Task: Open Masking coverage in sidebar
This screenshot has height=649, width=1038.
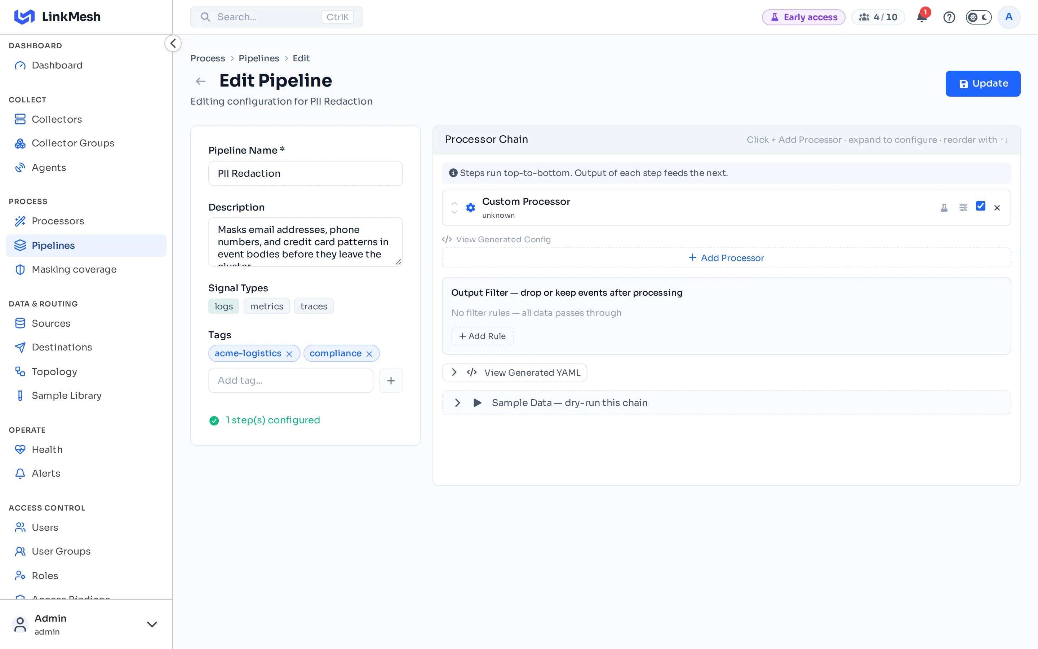Action: tap(86, 269)
